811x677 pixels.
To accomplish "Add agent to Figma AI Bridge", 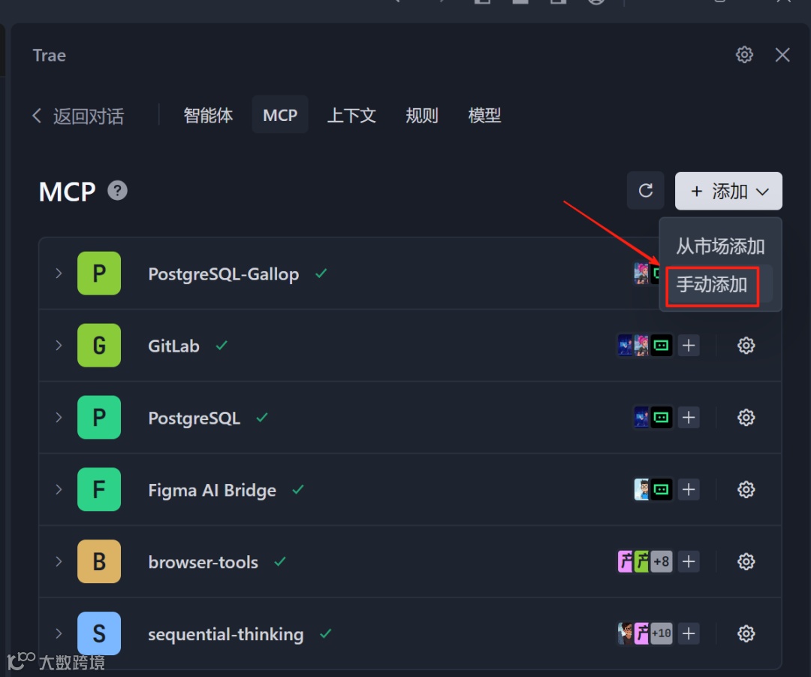I will [x=689, y=489].
